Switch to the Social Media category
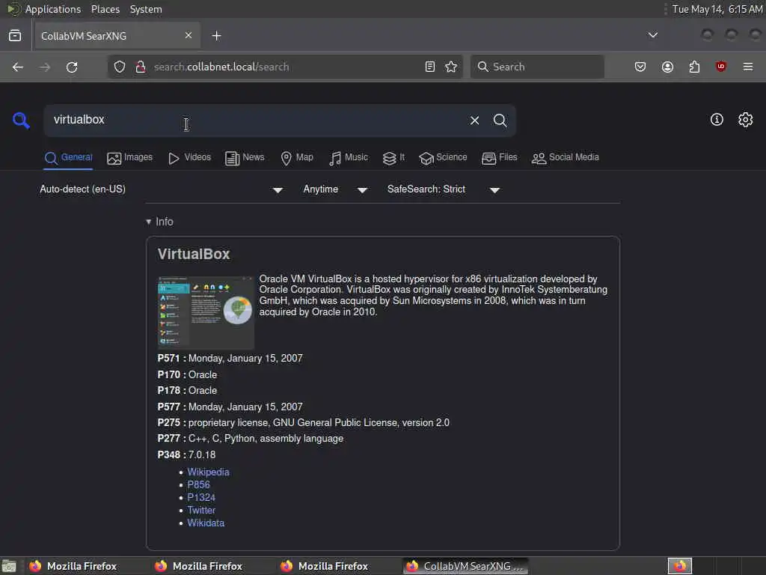Image resolution: width=766 pixels, height=575 pixels. click(566, 157)
